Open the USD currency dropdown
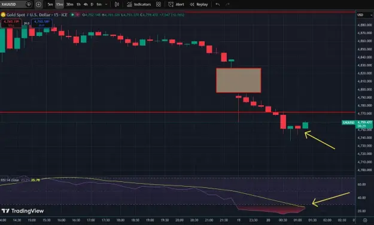The image size is (374, 225). pos(364,15)
